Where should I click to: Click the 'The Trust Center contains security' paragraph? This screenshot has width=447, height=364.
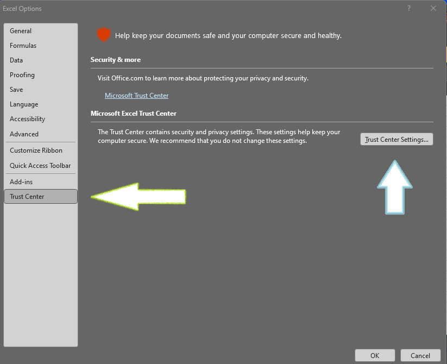(x=219, y=136)
